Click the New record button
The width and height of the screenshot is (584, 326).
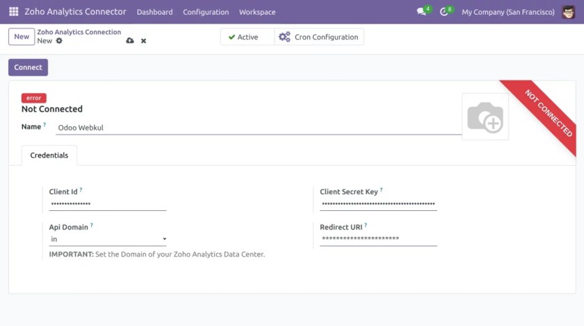pyautogui.click(x=22, y=37)
